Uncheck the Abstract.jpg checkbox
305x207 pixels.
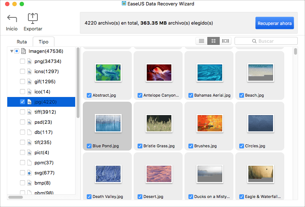[x=89, y=96]
